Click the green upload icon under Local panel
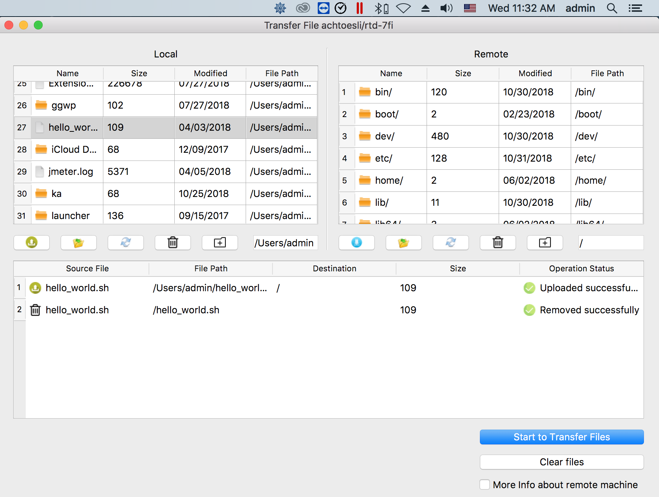Screen dimensions: 659x497 pyautogui.click(x=31, y=243)
